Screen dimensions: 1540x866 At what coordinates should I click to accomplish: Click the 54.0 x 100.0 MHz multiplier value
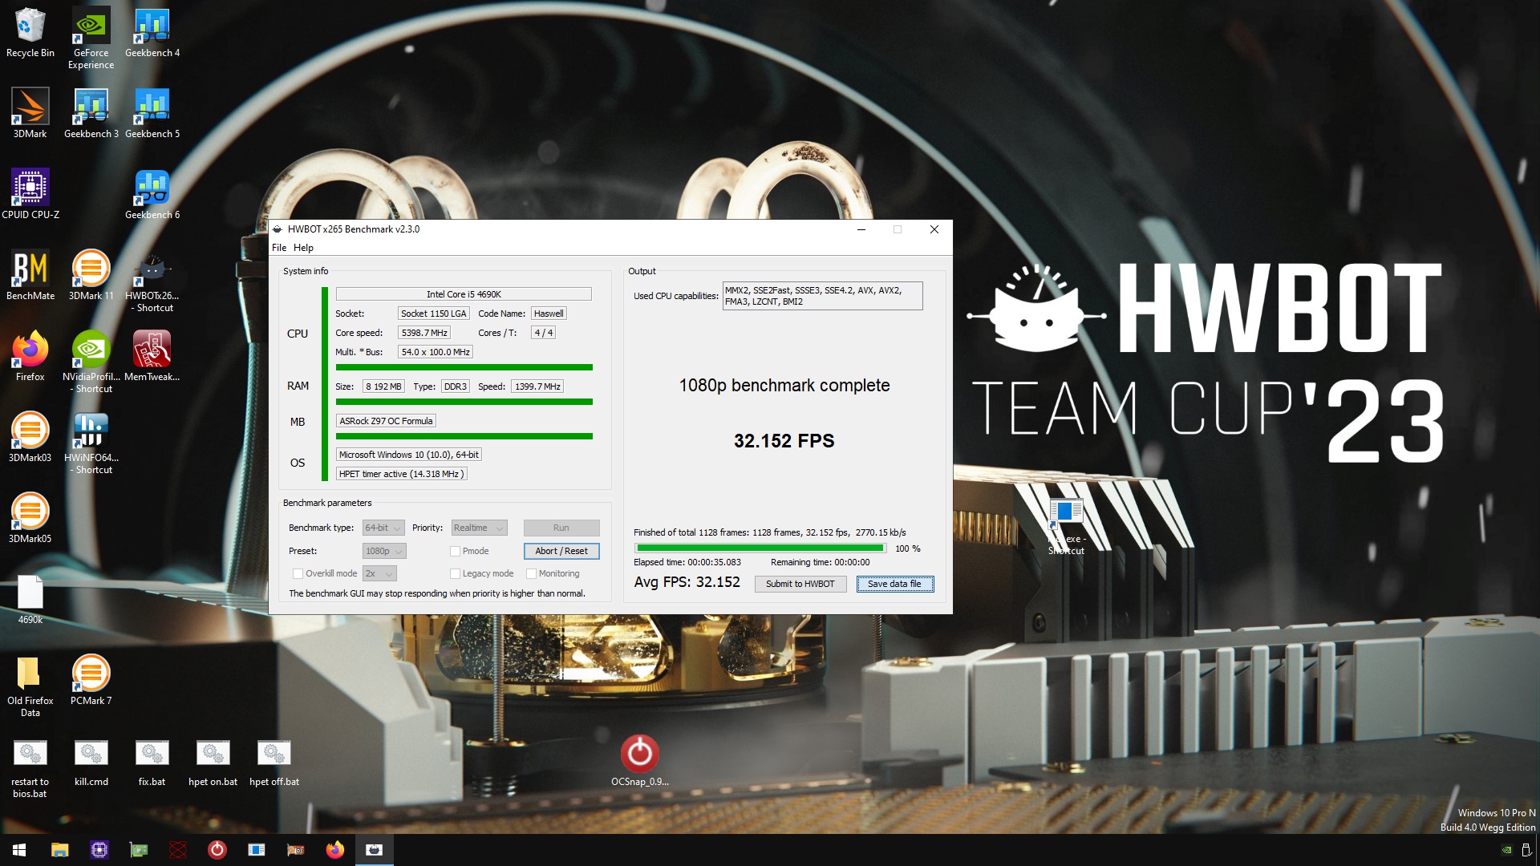coord(436,352)
